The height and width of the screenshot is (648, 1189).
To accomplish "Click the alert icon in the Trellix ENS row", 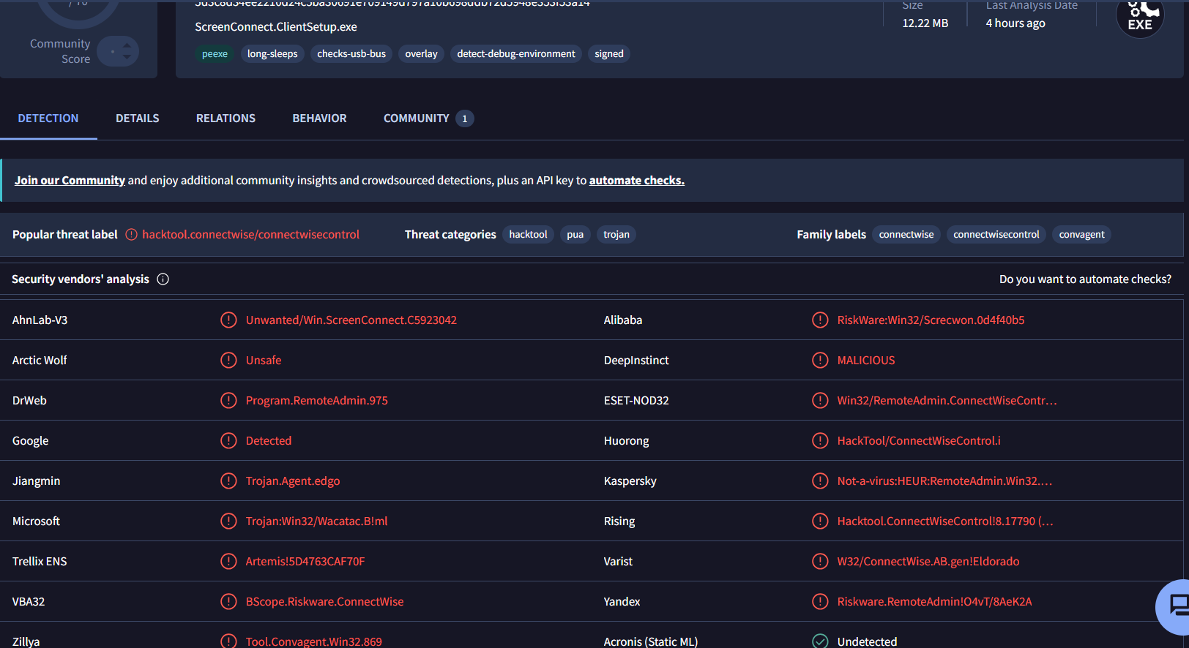I will [x=229, y=562].
